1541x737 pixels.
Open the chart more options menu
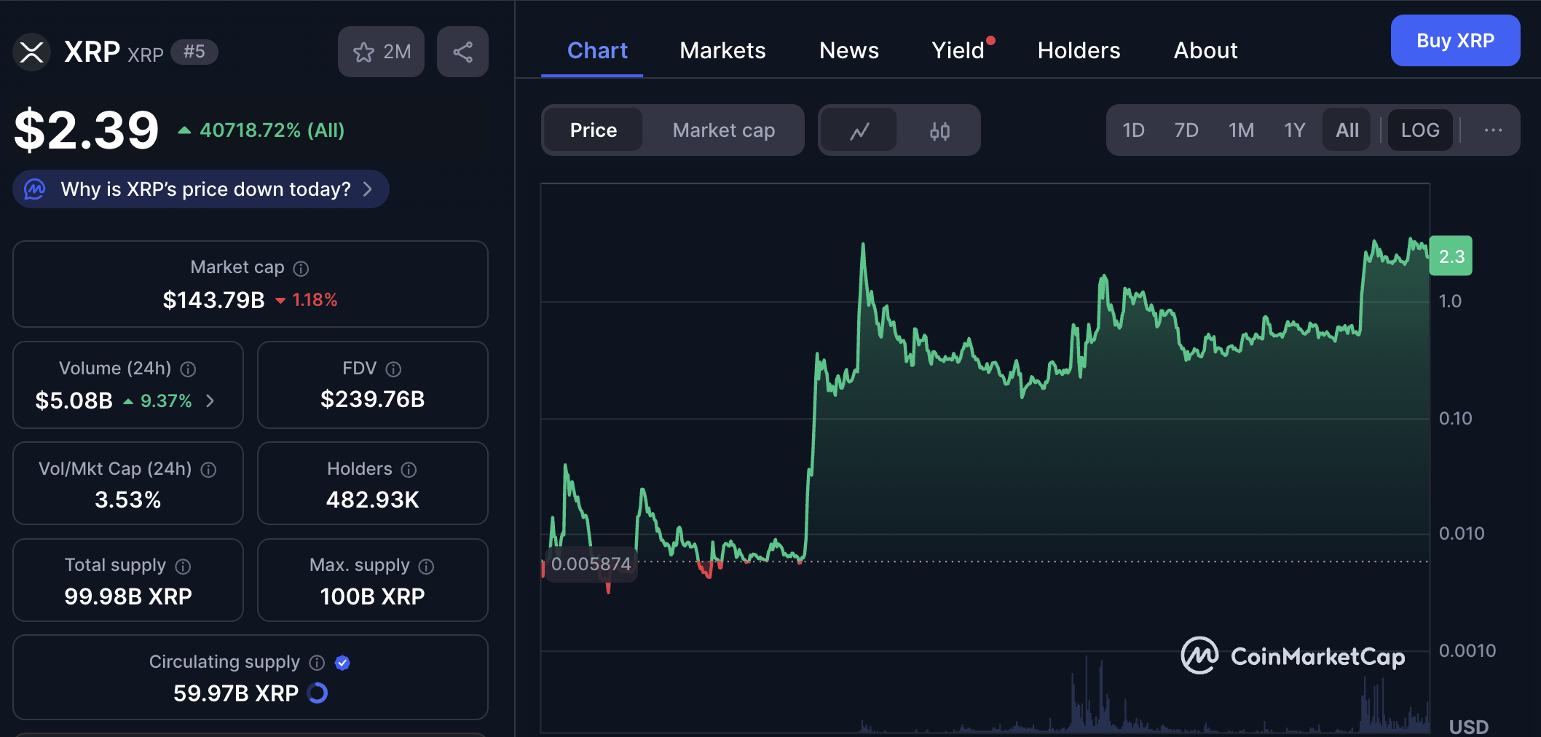click(x=1493, y=130)
